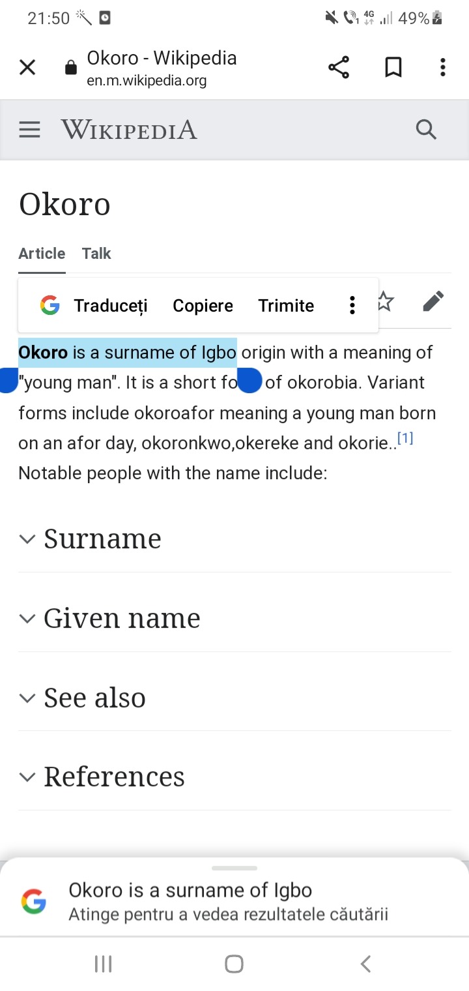Close the browser tab with X icon

(27, 67)
